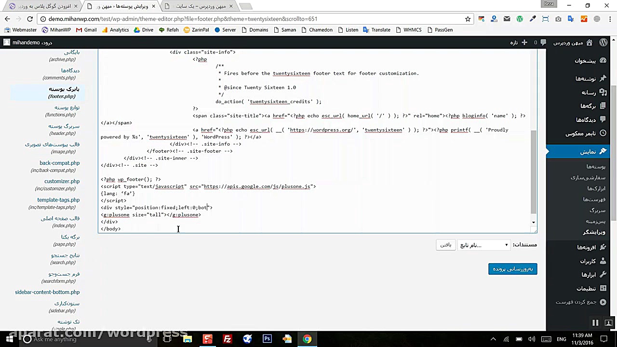
Task: Click the gray globe extension icon
Action: 597,19
